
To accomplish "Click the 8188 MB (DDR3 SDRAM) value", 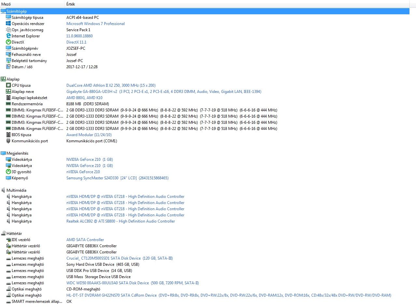I will click(x=88, y=104).
